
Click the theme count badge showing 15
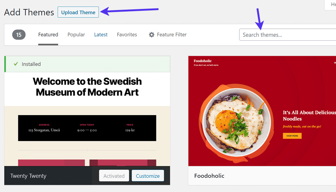tap(19, 35)
